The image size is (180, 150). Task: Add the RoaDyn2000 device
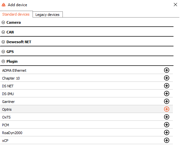(166, 132)
